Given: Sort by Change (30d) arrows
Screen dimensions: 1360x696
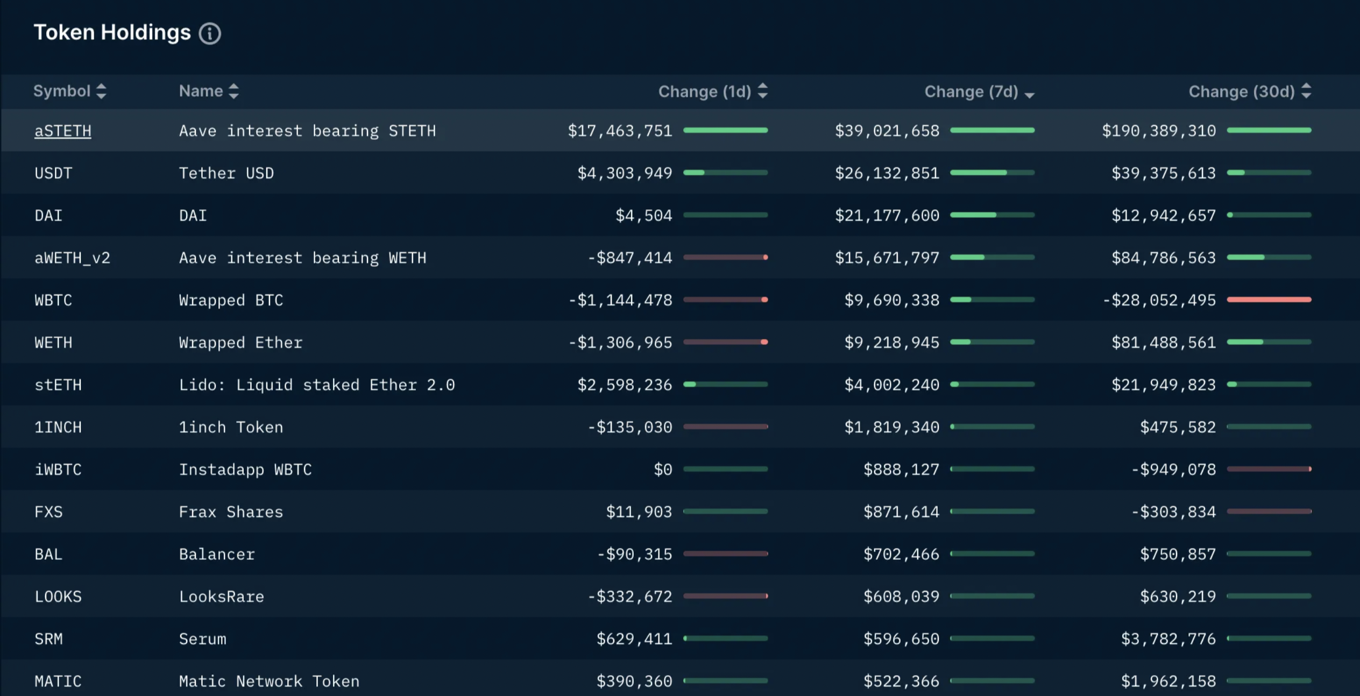Looking at the screenshot, I should point(1306,91).
